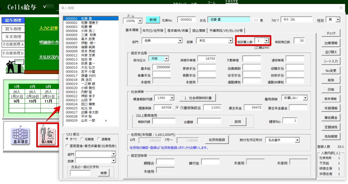Image resolution: width=348 pixels, height=184 pixels.
Task: Click the 免除期間 button
Action: coord(331,136)
